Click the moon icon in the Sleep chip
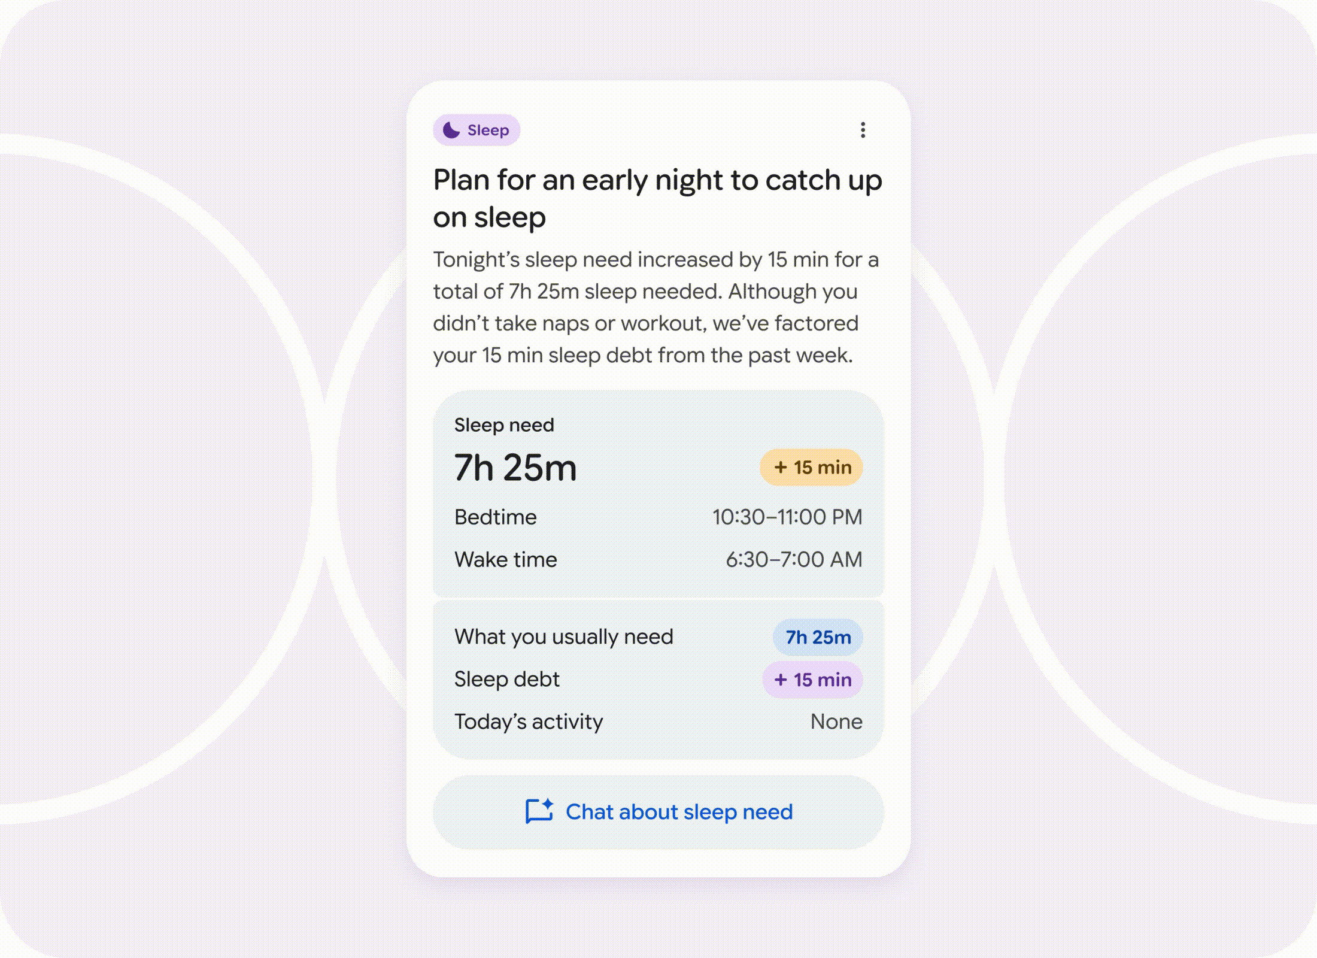Image resolution: width=1317 pixels, height=958 pixels. (450, 129)
